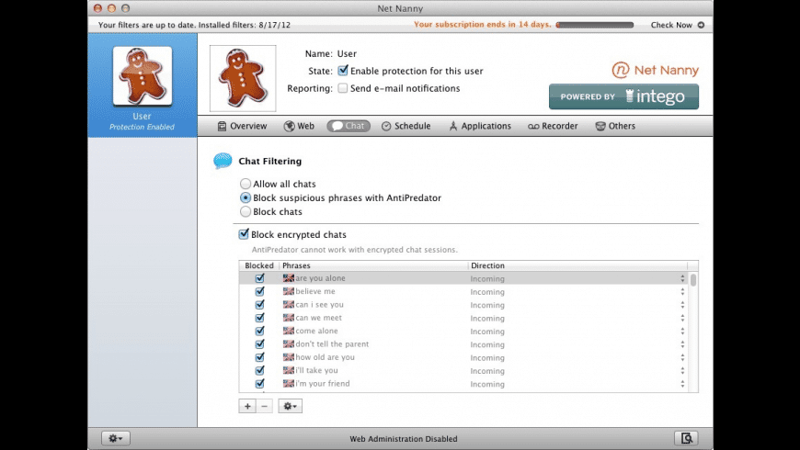This screenshot has height=450, width=800.
Task: Select the 'are you alone' phrase
Action: click(320, 278)
